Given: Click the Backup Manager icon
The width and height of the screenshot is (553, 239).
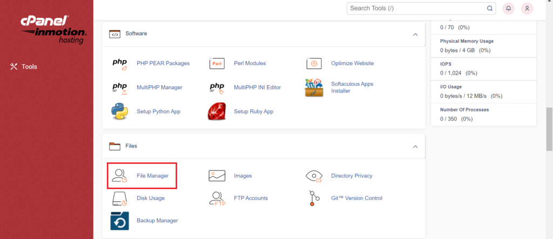Looking at the screenshot, I should pyautogui.click(x=119, y=221).
